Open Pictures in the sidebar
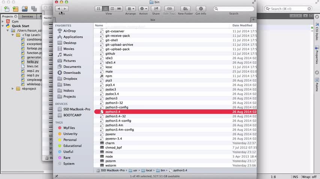Image resolution: width=320 pixels, height=179 pixels. 69,61
